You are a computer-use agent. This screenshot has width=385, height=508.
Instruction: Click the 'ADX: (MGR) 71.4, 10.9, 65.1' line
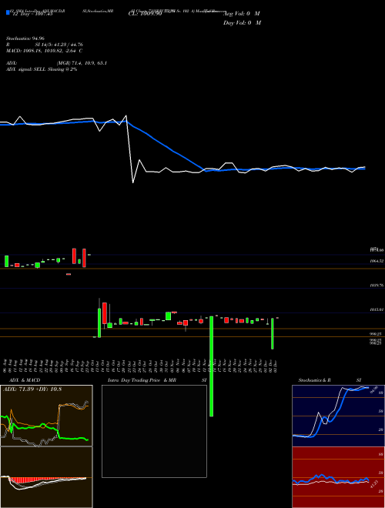tap(57, 63)
